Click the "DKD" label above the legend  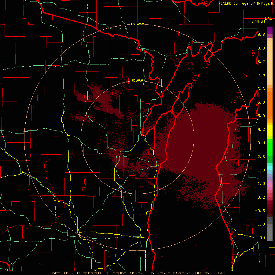coord(269,18)
